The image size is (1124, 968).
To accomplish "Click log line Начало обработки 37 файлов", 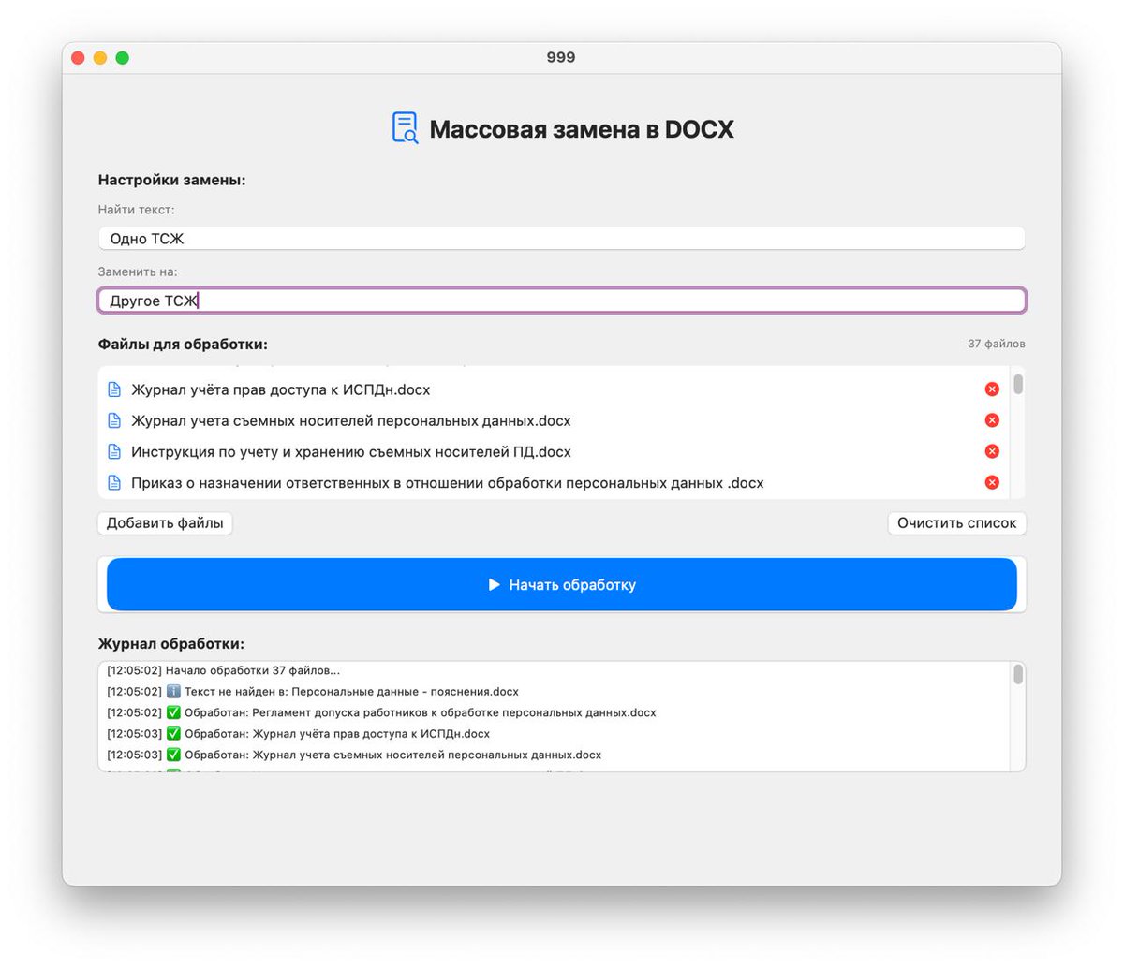I will pos(224,670).
